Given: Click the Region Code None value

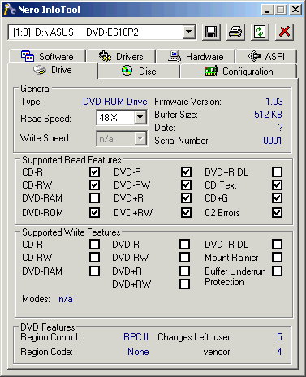Looking at the screenshot, I should click(x=138, y=352).
